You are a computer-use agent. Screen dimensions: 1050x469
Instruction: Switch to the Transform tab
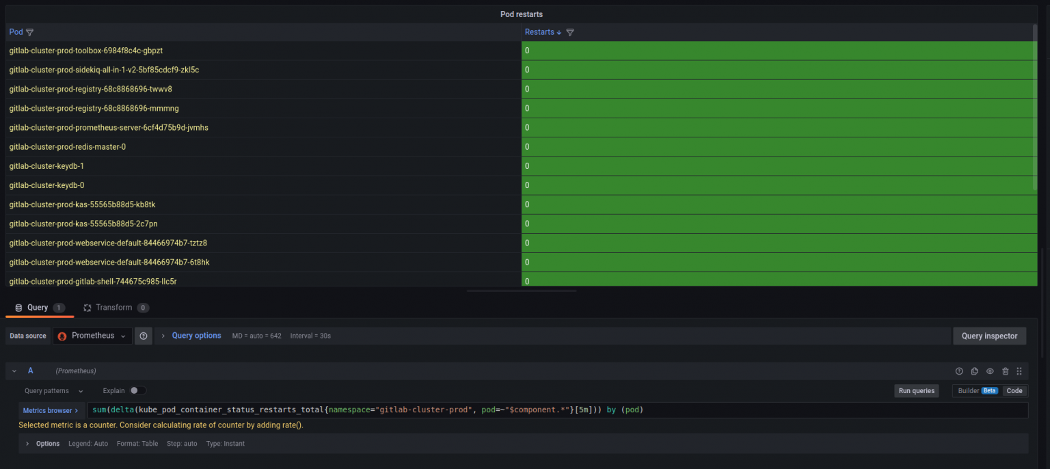tap(116, 307)
